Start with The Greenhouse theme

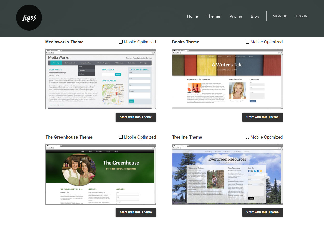[x=136, y=212]
